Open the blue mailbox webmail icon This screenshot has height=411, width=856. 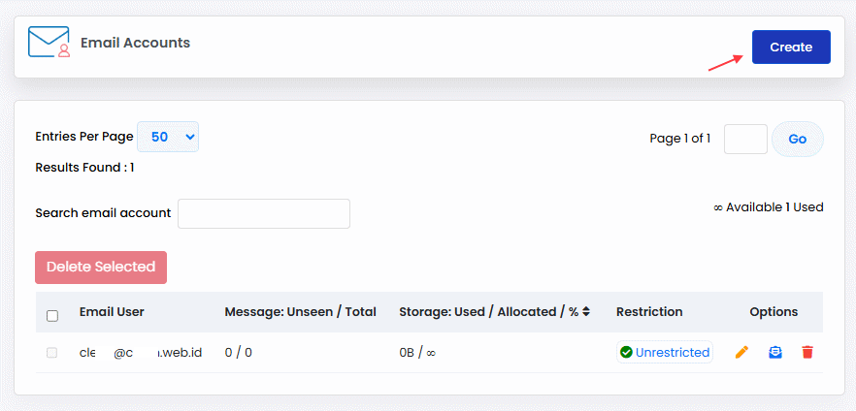(x=775, y=352)
